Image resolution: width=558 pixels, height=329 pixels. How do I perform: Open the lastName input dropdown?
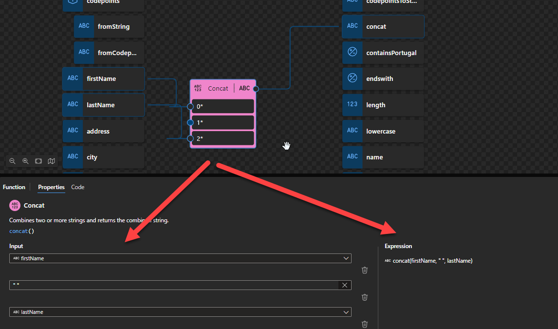[x=346, y=312]
